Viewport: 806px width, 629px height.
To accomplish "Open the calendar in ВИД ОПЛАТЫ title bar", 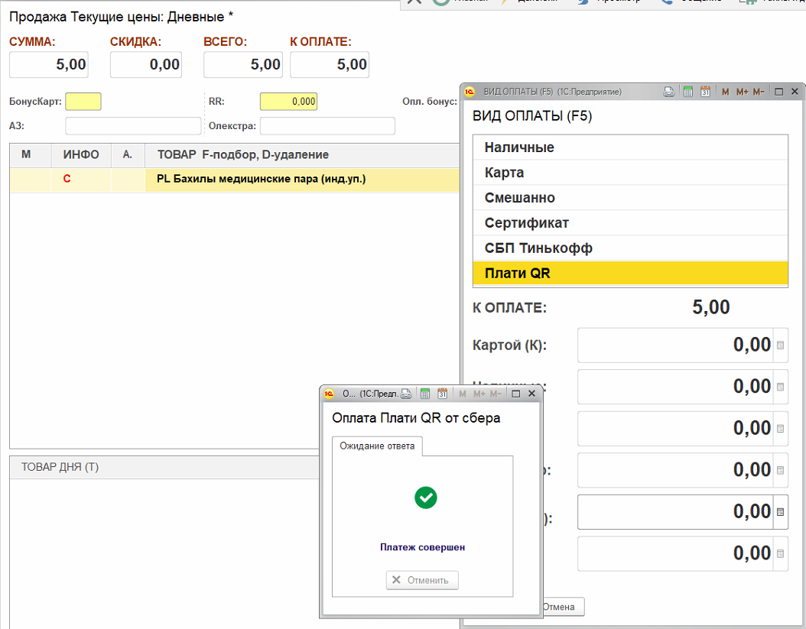I will click(706, 92).
